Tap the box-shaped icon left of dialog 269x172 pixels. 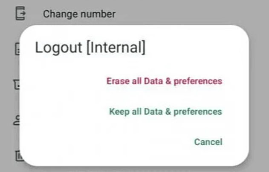click(x=17, y=85)
